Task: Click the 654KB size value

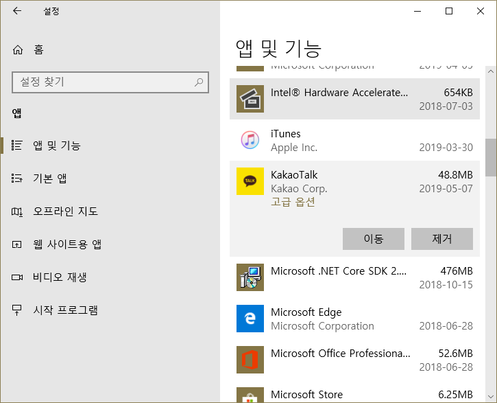Action: tap(459, 93)
